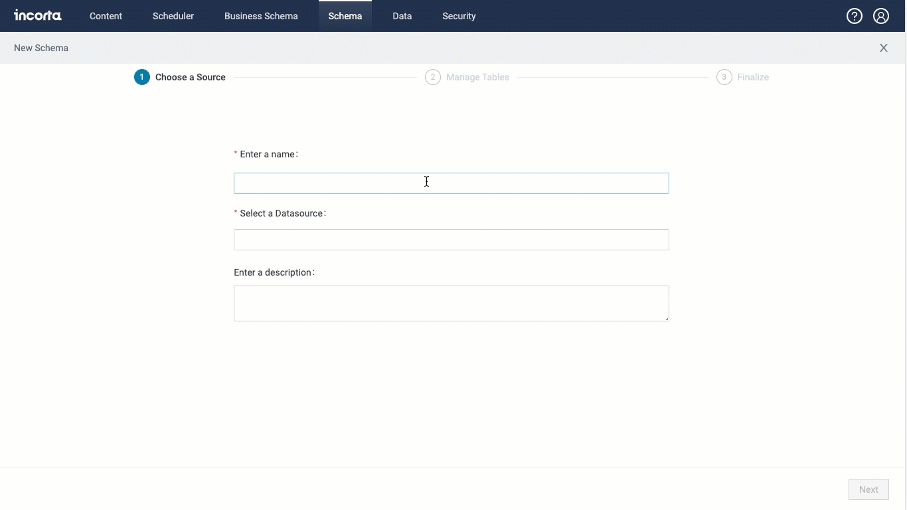This screenshot has width=907, height=510.
Task: Open the user profile icon
Action: pos(881,16)
